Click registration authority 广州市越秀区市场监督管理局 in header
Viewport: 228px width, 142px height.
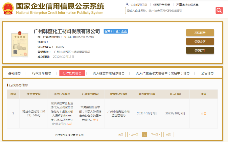[x=72, y=52]
